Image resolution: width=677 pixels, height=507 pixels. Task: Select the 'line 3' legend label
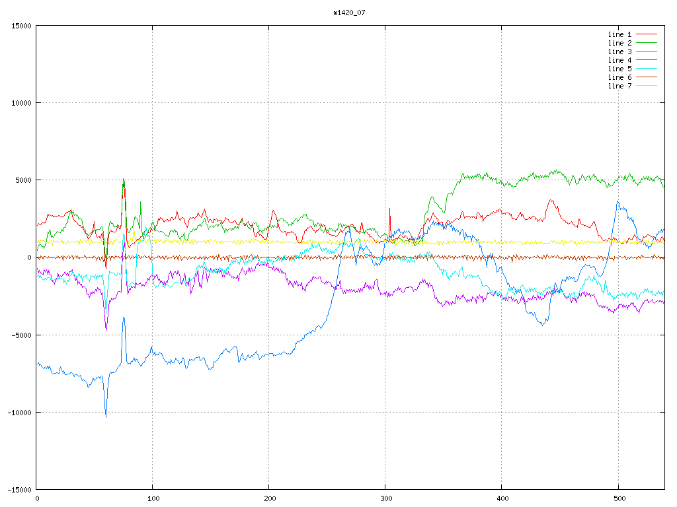(619, 51)
